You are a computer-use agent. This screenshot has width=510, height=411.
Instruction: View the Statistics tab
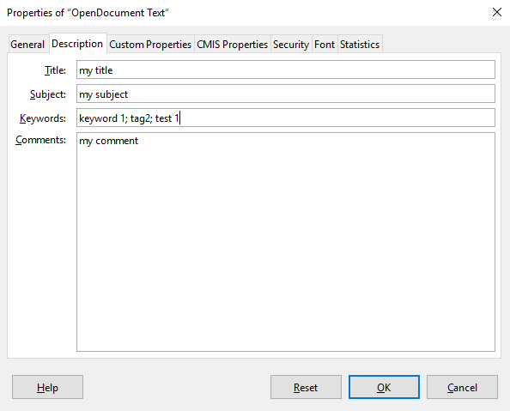(360, 45)
